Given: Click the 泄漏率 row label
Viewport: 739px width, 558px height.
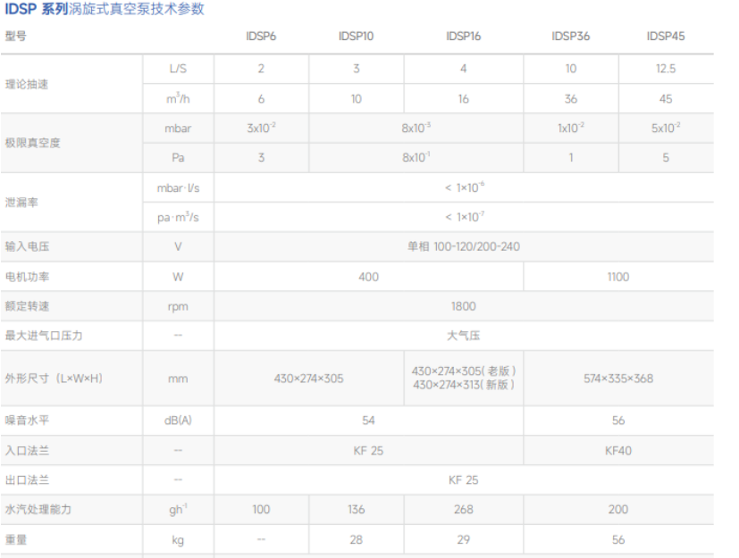Looking at the screenshot, I should click(21, 203).
